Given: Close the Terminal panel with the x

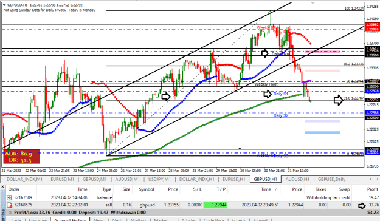Looking at the screenshot, I should (2, 186).
